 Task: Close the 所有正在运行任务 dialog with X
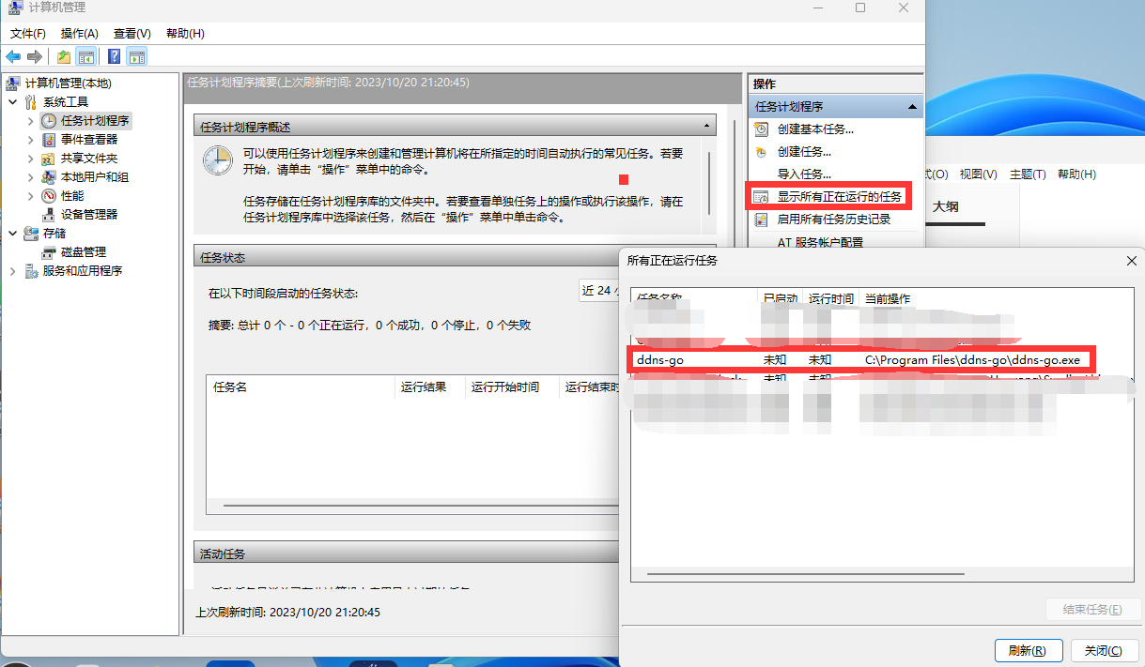(1132, 261)
